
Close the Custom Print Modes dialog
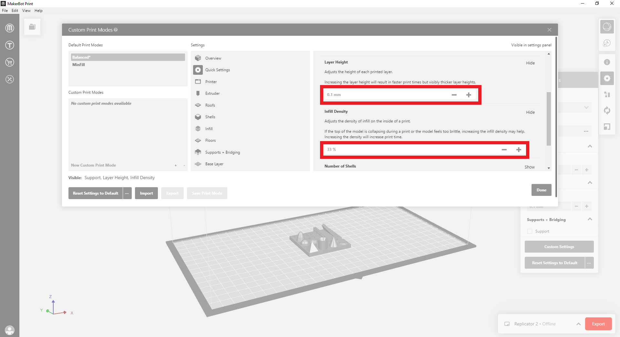(549, 30)
